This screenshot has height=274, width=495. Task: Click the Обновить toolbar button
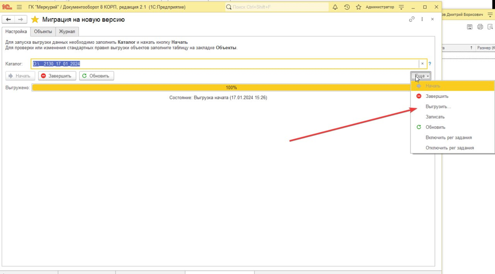tap(97, 76)
